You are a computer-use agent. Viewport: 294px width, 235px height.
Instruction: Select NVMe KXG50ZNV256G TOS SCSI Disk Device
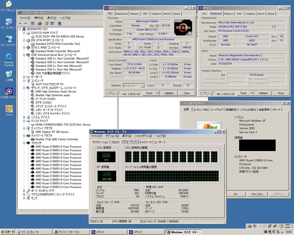(x=63, y=125)
